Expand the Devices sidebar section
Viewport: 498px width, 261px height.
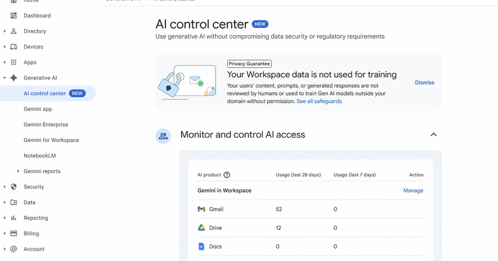[x=5, y=47]
